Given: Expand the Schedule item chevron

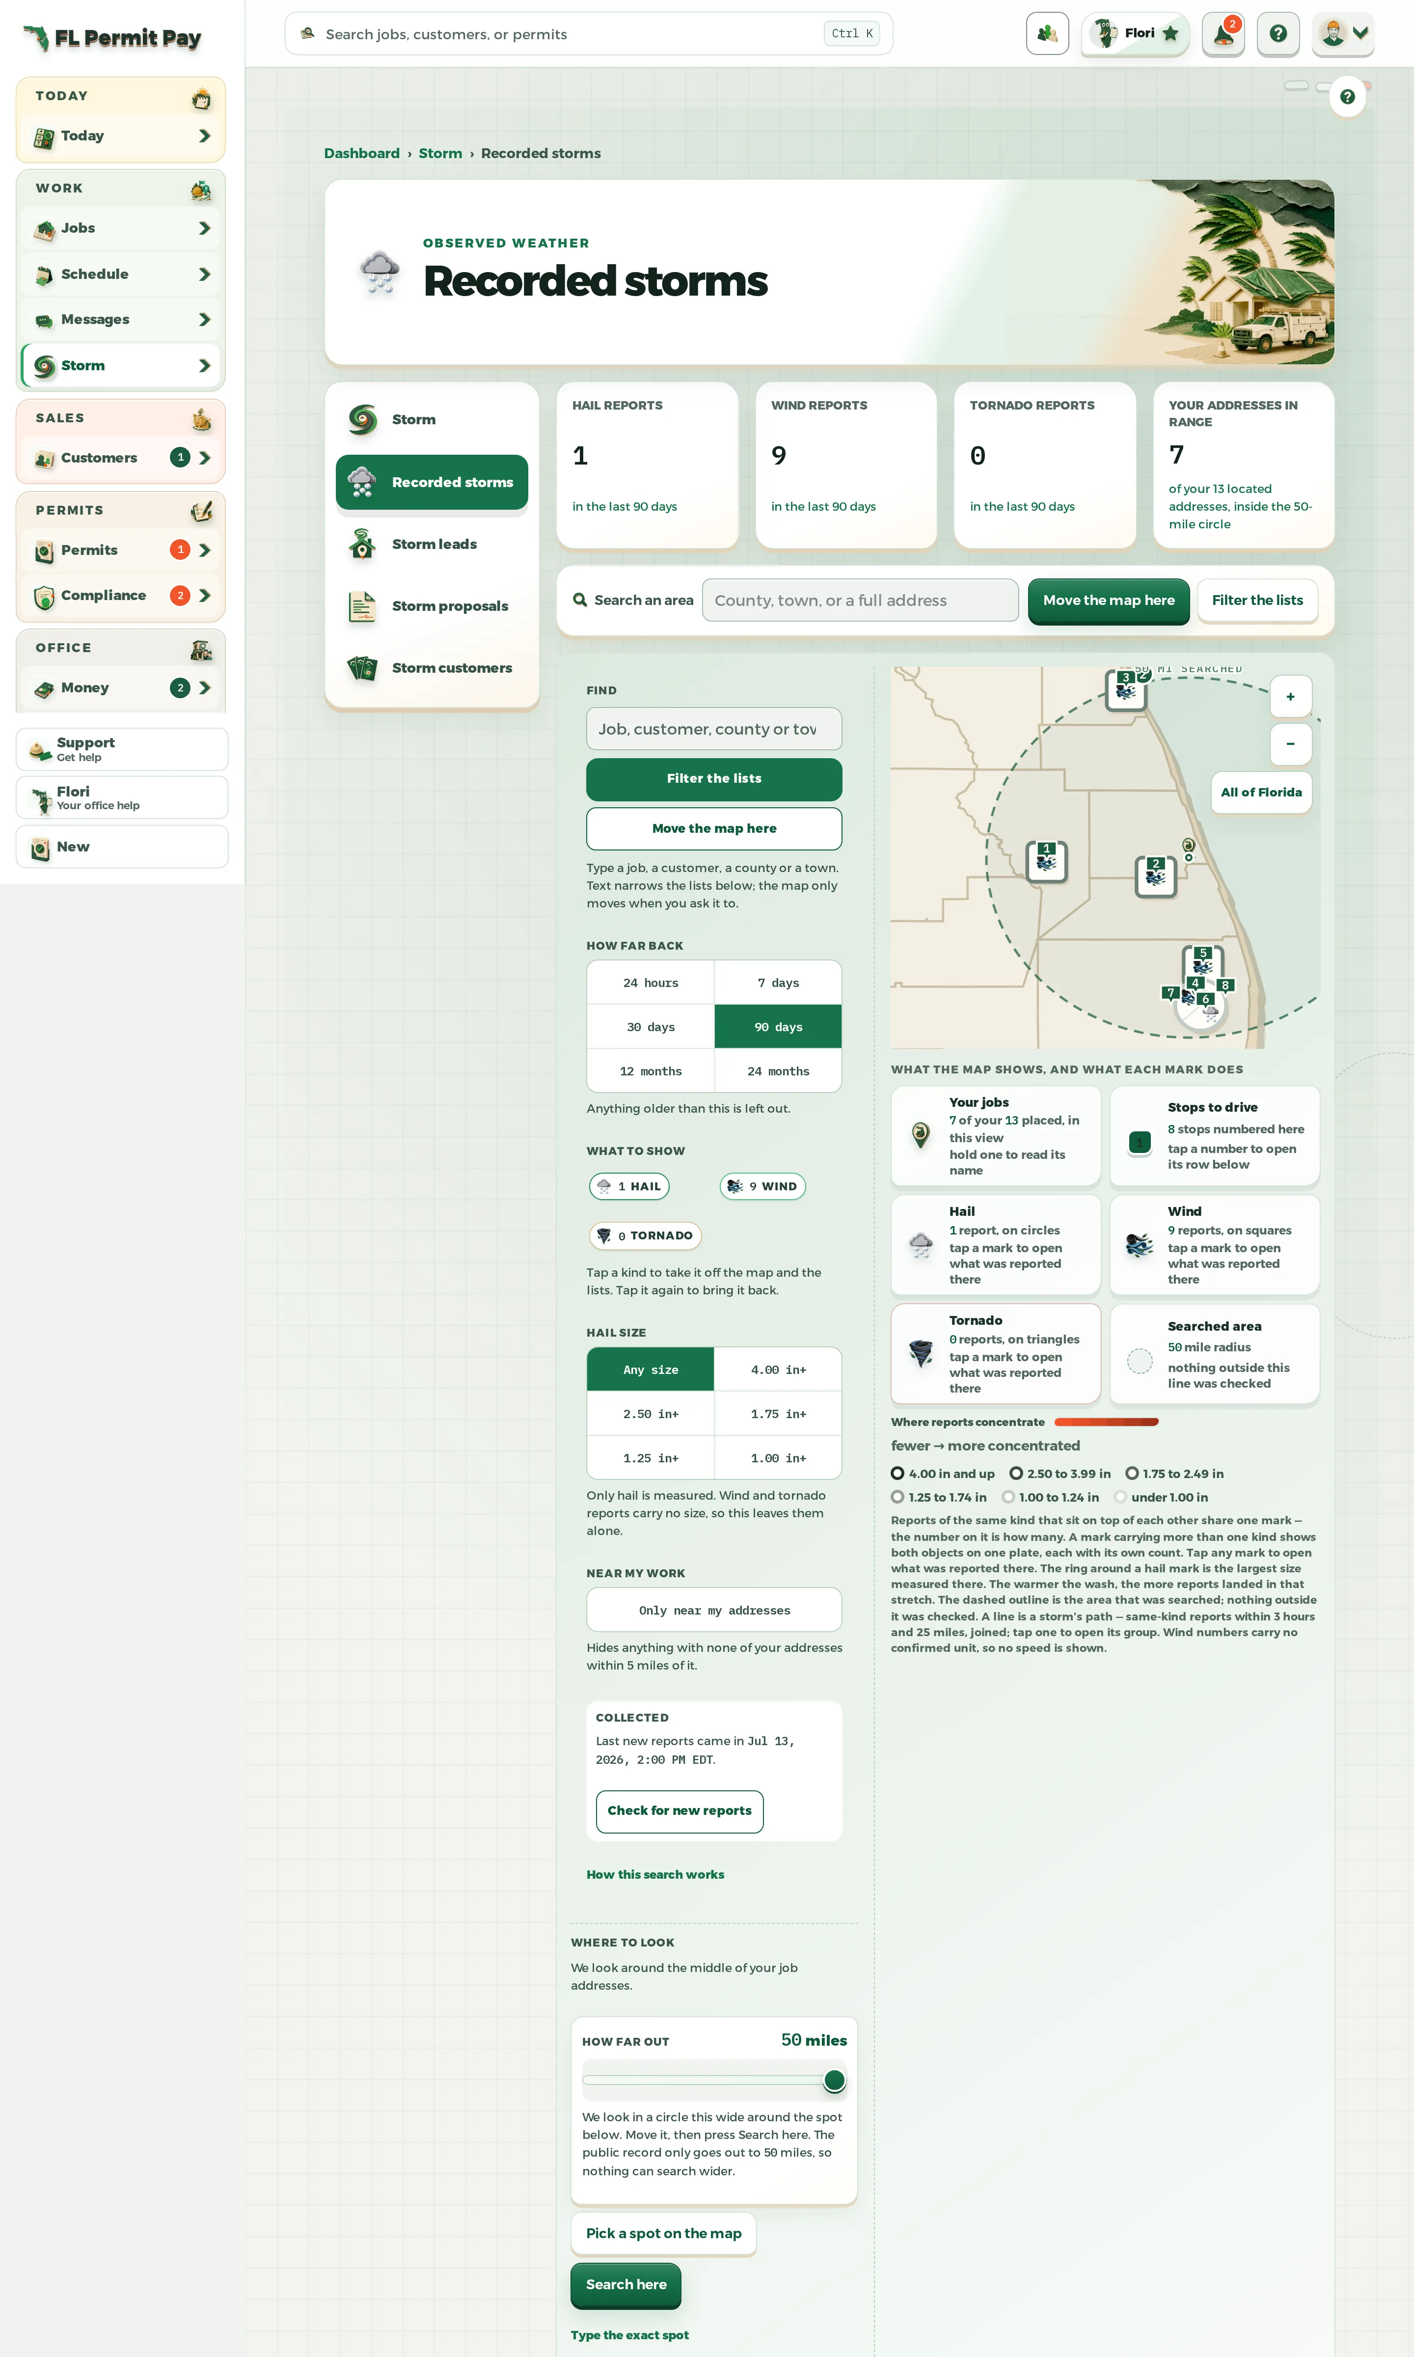Looking at the screenshot, I should [204, 274].
